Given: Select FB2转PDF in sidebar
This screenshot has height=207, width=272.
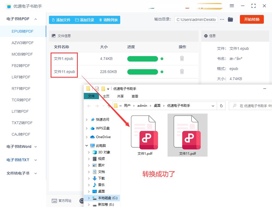Looking at the screenshot, I should [x=21, y=66].
